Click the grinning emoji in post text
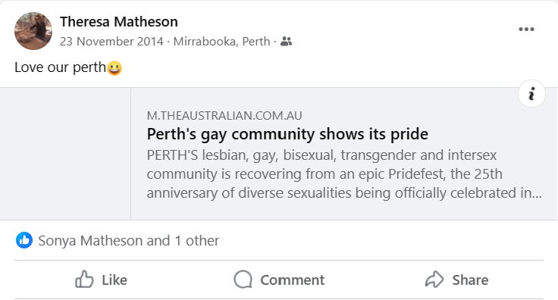Screen dimensions: 558x300 tap(114, 68)
